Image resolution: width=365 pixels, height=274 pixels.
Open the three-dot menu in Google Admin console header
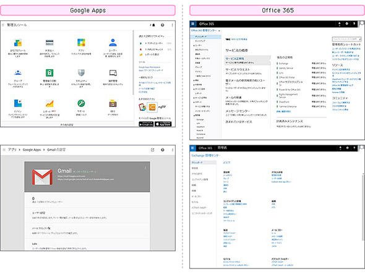(172, 25)
